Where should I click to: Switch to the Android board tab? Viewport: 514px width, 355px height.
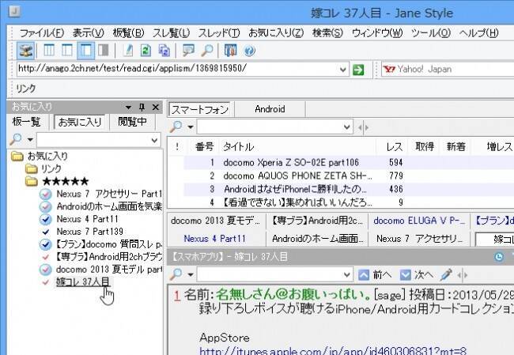coord(269,109)
